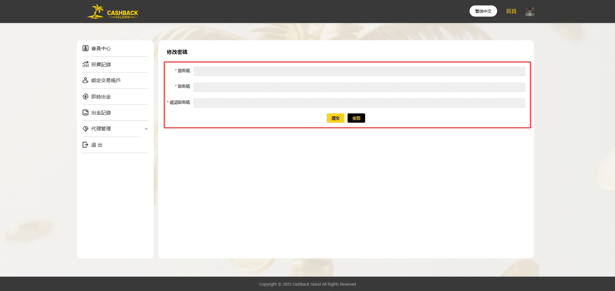Select the 會員中心 profile icon

(85, 48)
